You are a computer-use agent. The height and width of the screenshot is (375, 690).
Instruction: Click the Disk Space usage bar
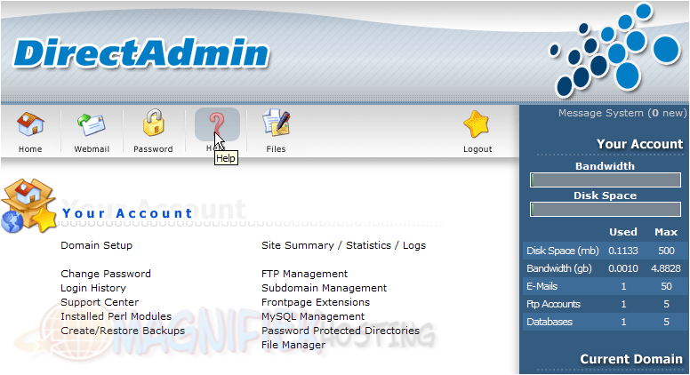pyautogui.click(x=605, y=209)
